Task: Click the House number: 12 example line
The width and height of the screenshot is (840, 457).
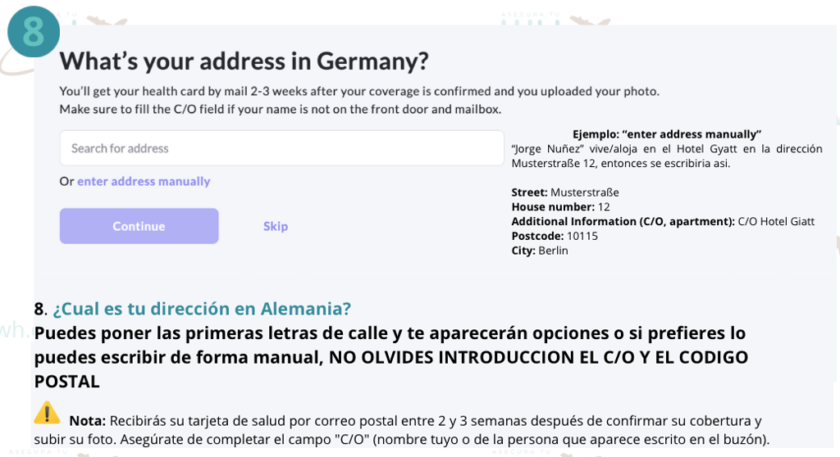Action: (x=560, y=207)
